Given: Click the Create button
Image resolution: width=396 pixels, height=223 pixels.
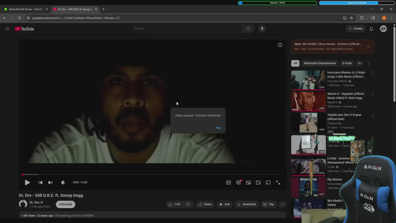Looking at the screenshot, I should [x=355, y=29].
